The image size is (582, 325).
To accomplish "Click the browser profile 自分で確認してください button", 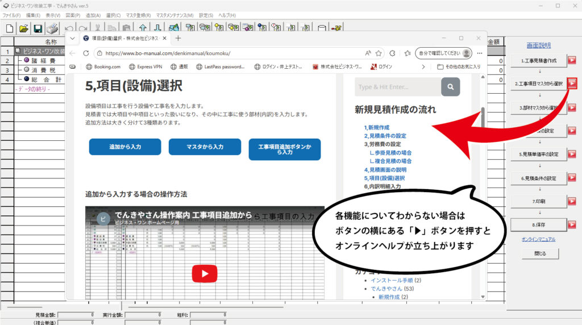I will click(x=443, y=53).
